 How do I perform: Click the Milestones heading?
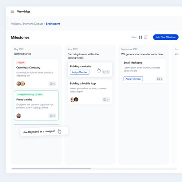[20, 37]
